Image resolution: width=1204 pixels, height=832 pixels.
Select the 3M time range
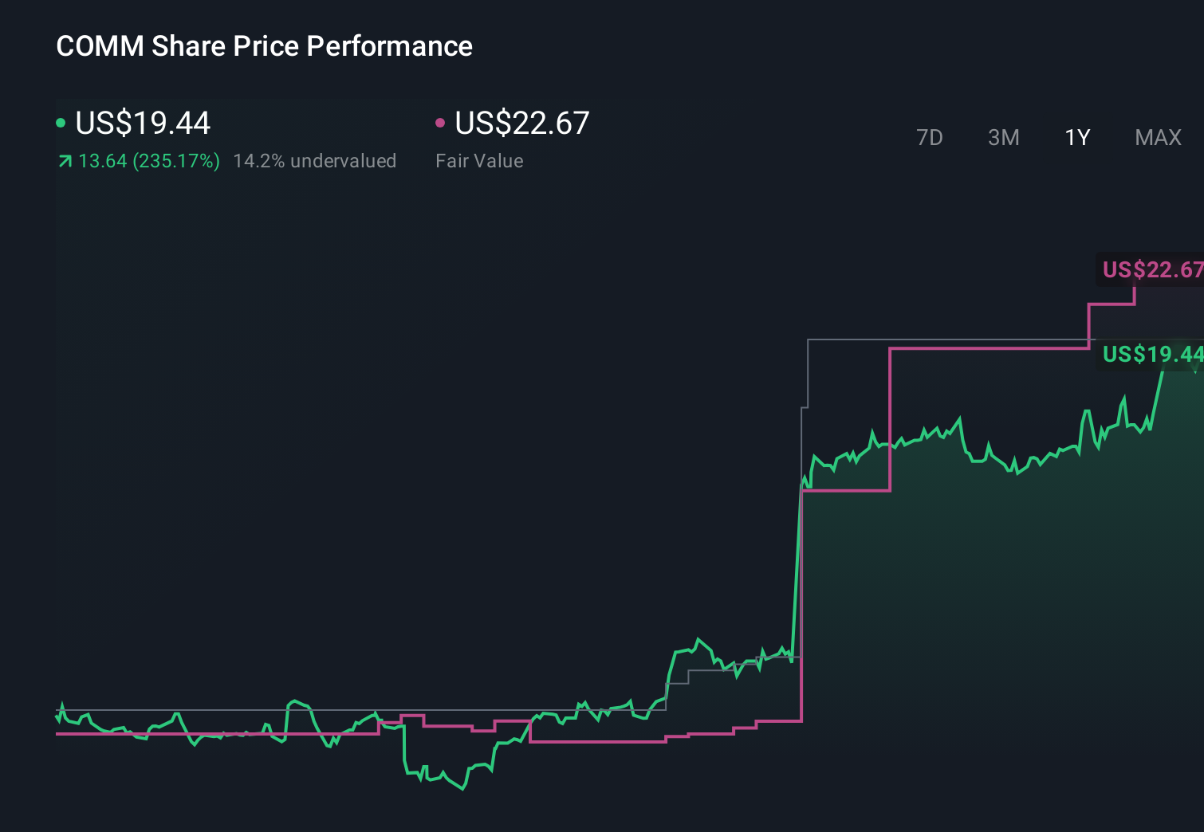[1004, 137]
